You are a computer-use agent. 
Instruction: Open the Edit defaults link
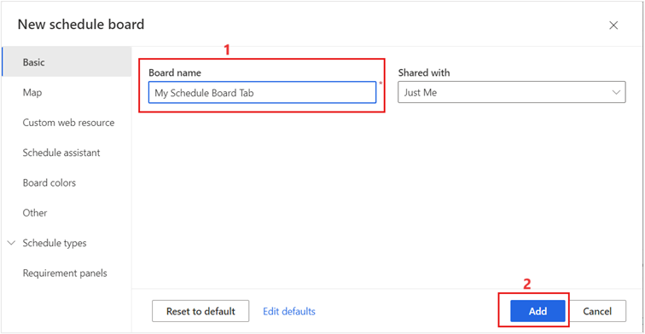[x=289, y=311]
